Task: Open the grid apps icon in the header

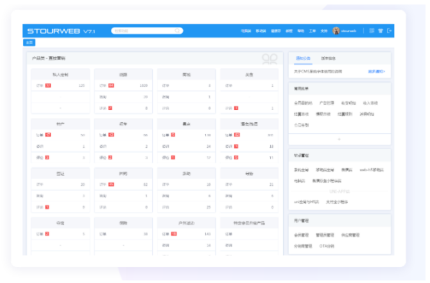Action: (372, 31)
